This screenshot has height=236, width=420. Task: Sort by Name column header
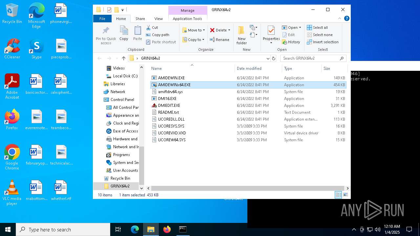192,69
